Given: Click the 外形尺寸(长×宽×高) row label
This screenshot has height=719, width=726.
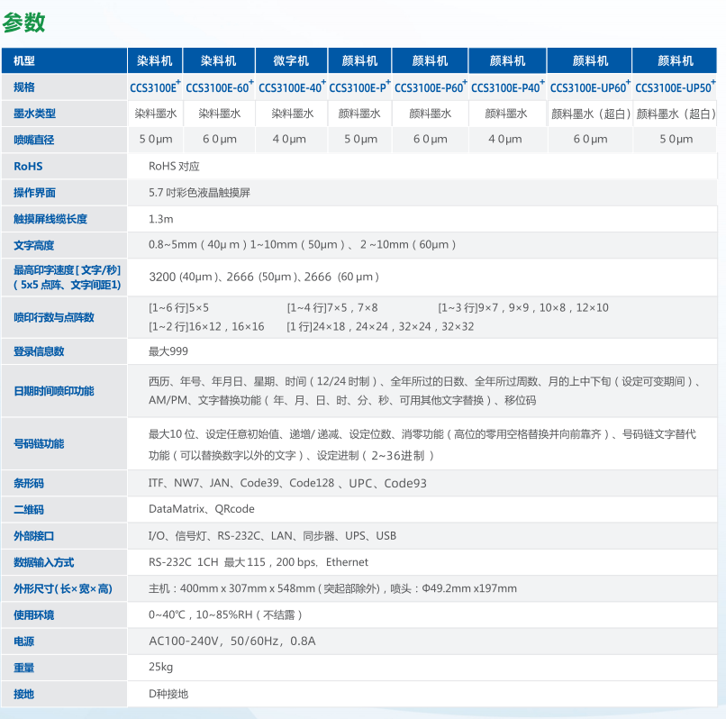Looking at the screenshot, I should [x=63, y=589].
